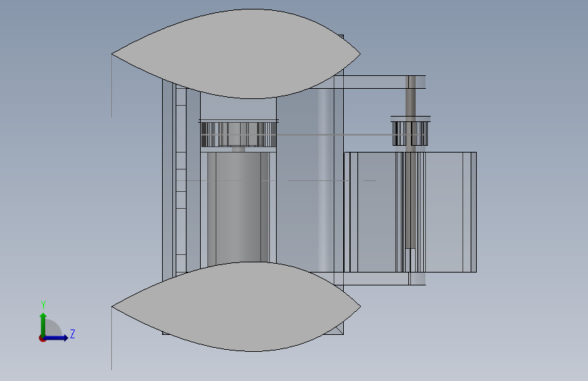Image resolution: width=588 pixels, height=381 pixels.
Task: Click the 'Y' label of the triad
Action: 43,305
